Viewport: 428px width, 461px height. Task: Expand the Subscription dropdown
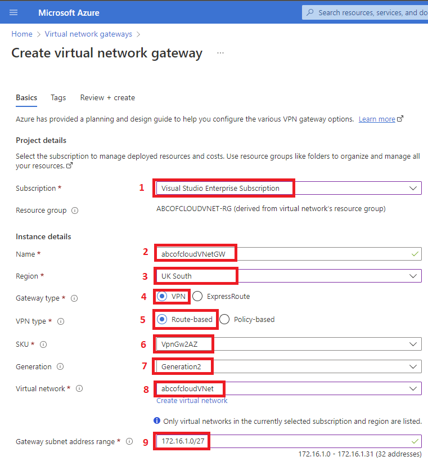tap(413, 188)
